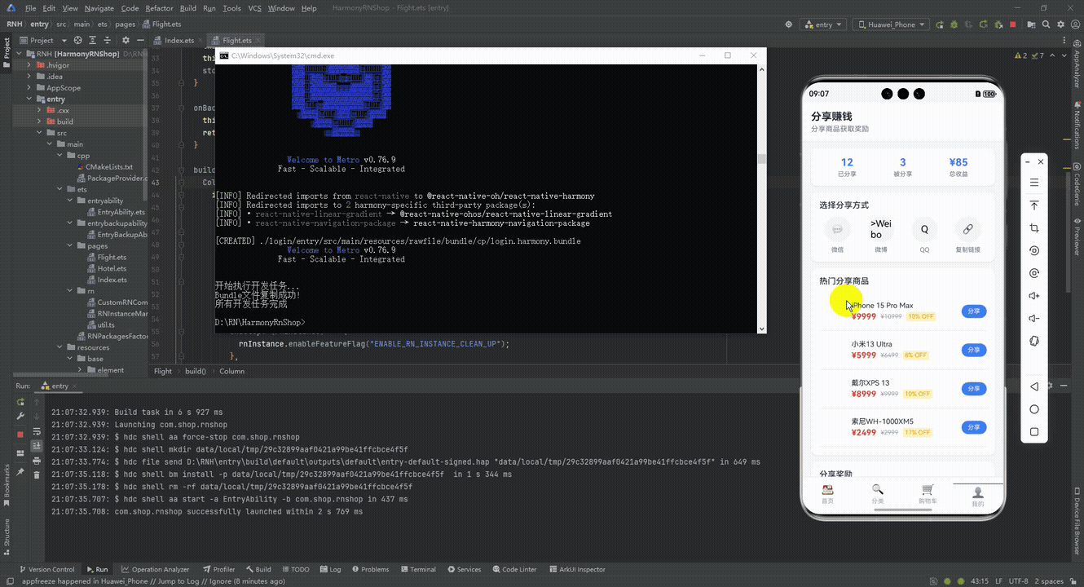The image size is (1084, 587).
Task: Rerun entry in Run panel
Action: (21, 402)
